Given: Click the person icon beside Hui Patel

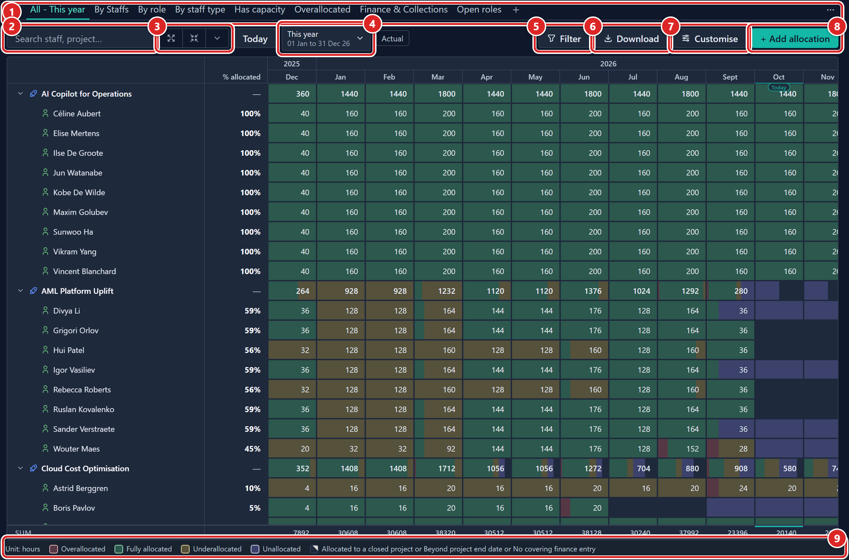Looking at the screenshot, I should tap(45, 350).
